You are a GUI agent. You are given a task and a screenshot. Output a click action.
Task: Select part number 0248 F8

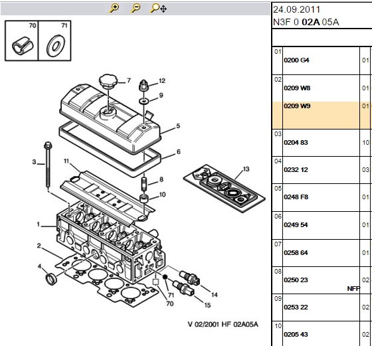(296, 197)
